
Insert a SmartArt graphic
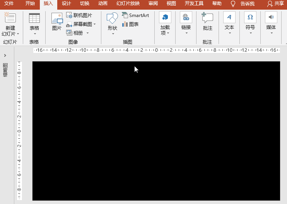(x=135, y=15)
